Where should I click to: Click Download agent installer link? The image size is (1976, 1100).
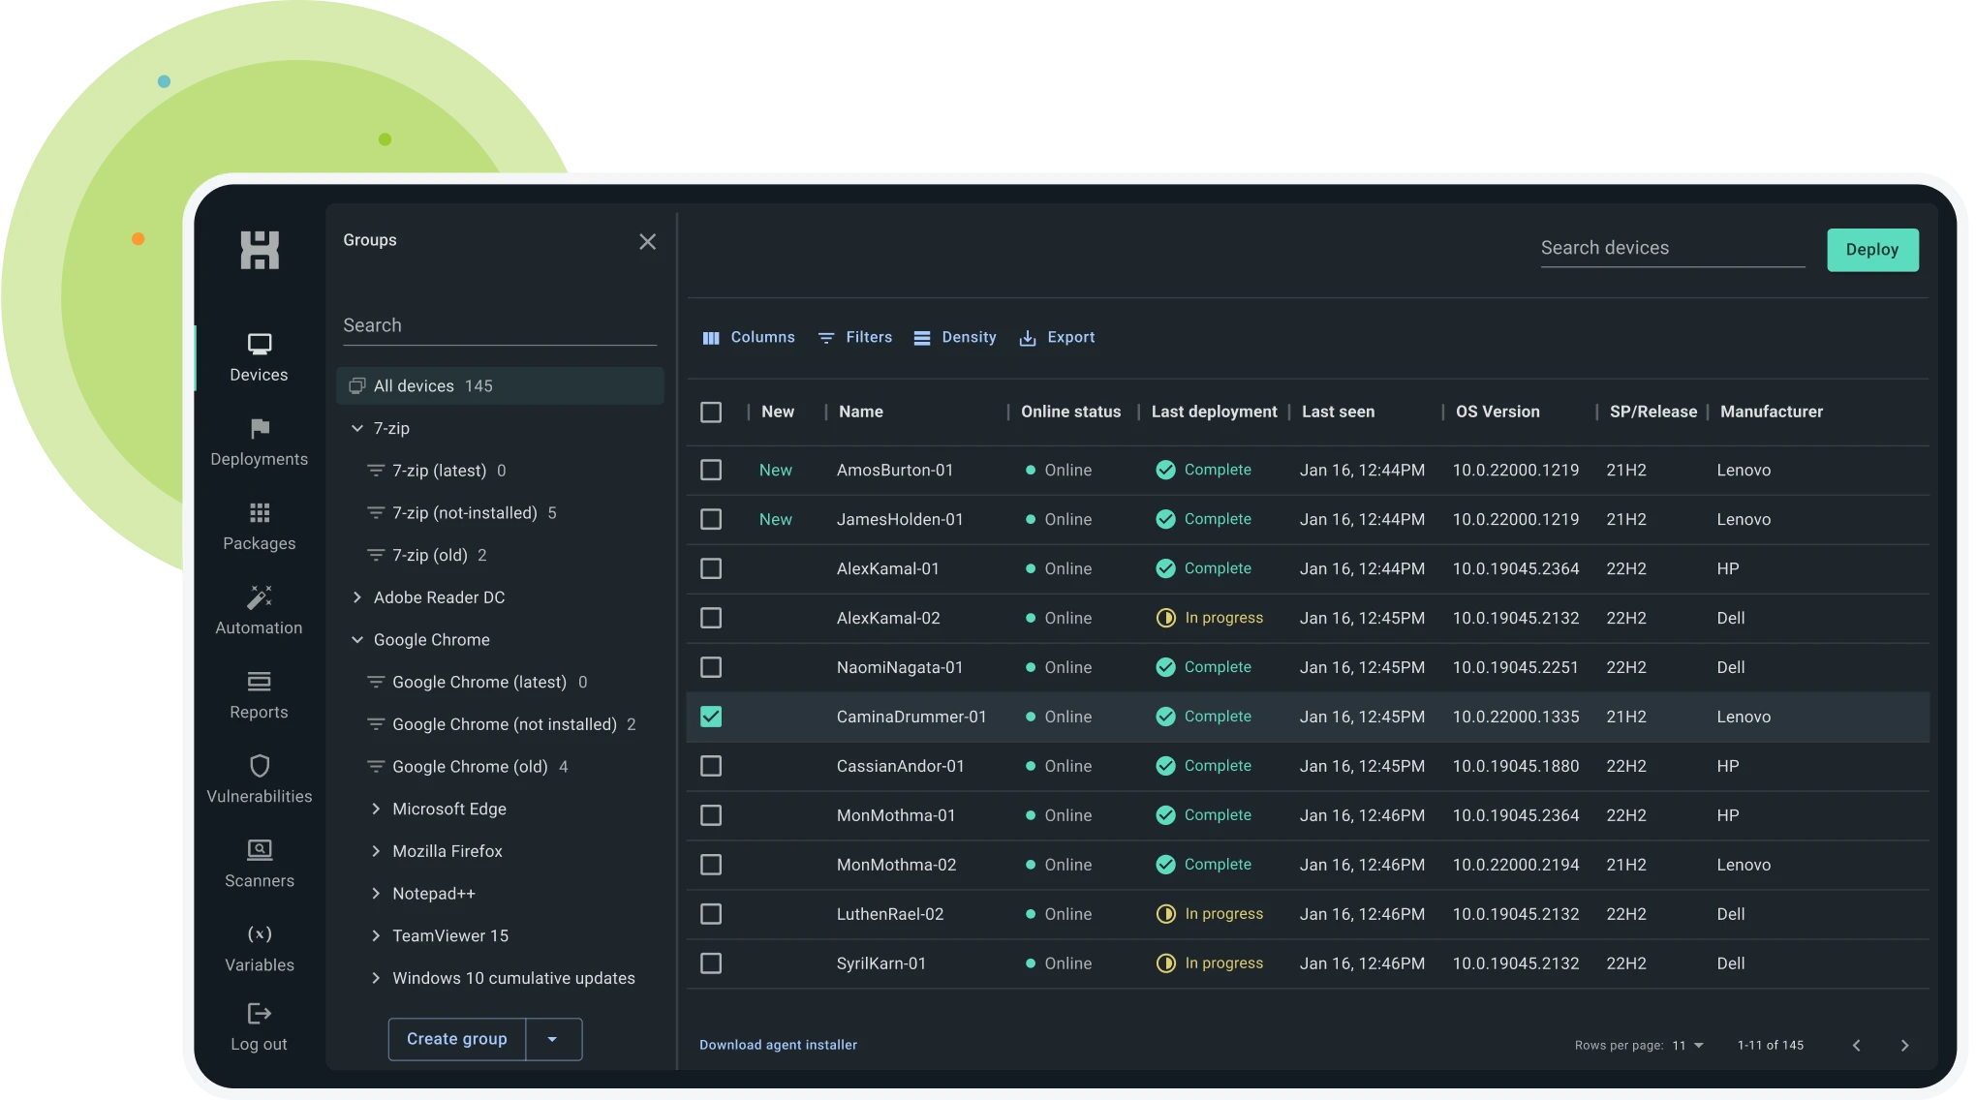[778, 1045]
